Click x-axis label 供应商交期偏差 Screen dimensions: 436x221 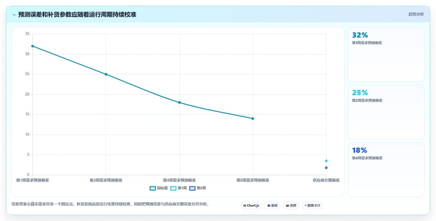click(326, 180)
